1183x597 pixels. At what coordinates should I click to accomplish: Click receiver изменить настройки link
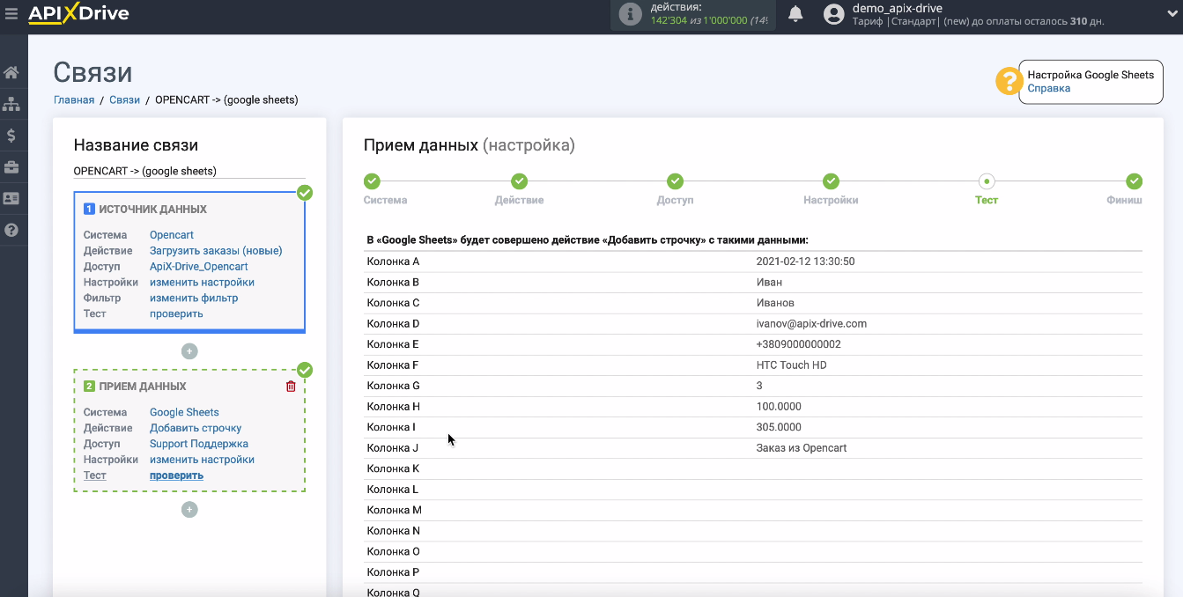[x=202, y=460]
